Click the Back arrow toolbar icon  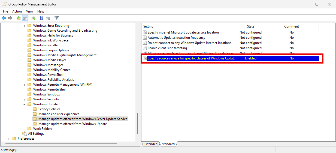(4, 18)
